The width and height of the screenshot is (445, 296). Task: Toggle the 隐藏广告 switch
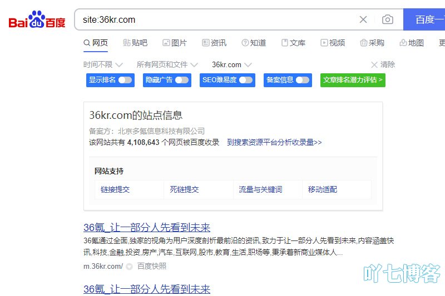(x=182, y=80)
